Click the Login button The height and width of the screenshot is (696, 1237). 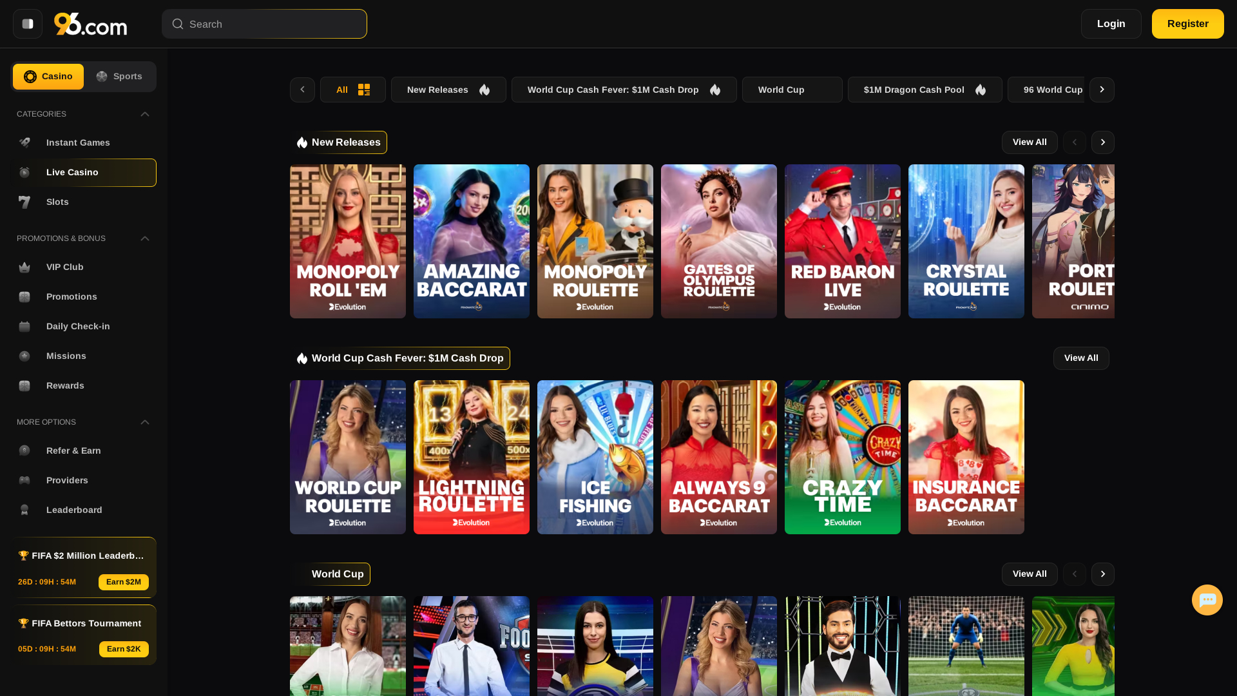1111,24
